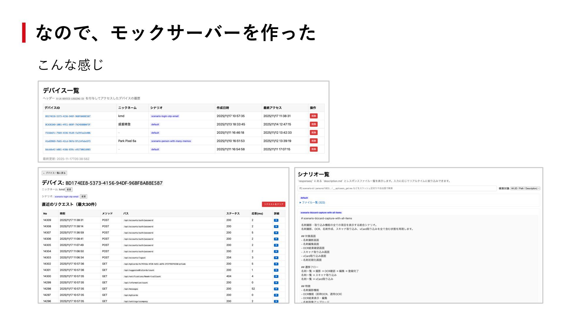Expand details for request 14303 logout

point(276,258)
